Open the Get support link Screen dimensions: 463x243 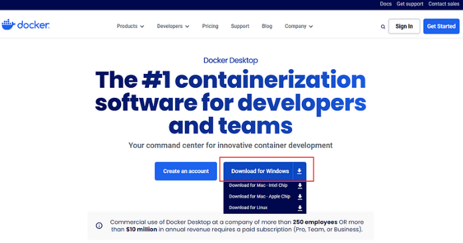point(410,4)
